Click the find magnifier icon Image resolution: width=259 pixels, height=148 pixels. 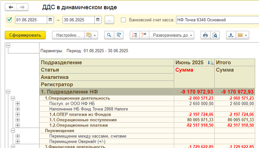tap(109, 35)
